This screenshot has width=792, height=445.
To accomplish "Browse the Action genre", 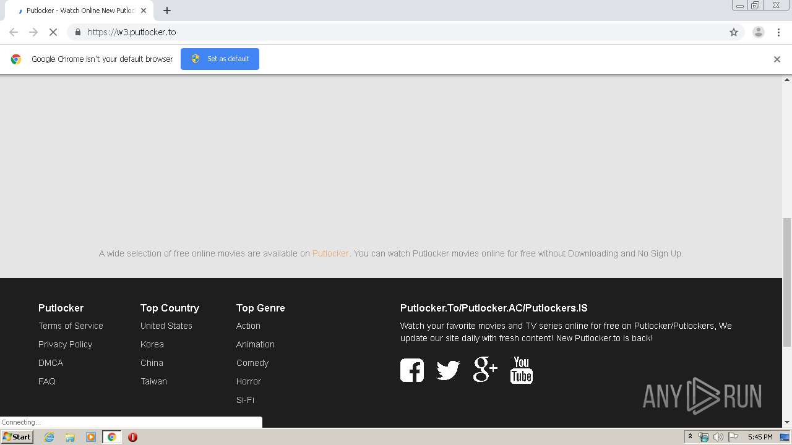I will click(x=248, y=326).
